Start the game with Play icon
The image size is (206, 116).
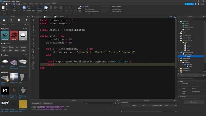tap(46, 8)
